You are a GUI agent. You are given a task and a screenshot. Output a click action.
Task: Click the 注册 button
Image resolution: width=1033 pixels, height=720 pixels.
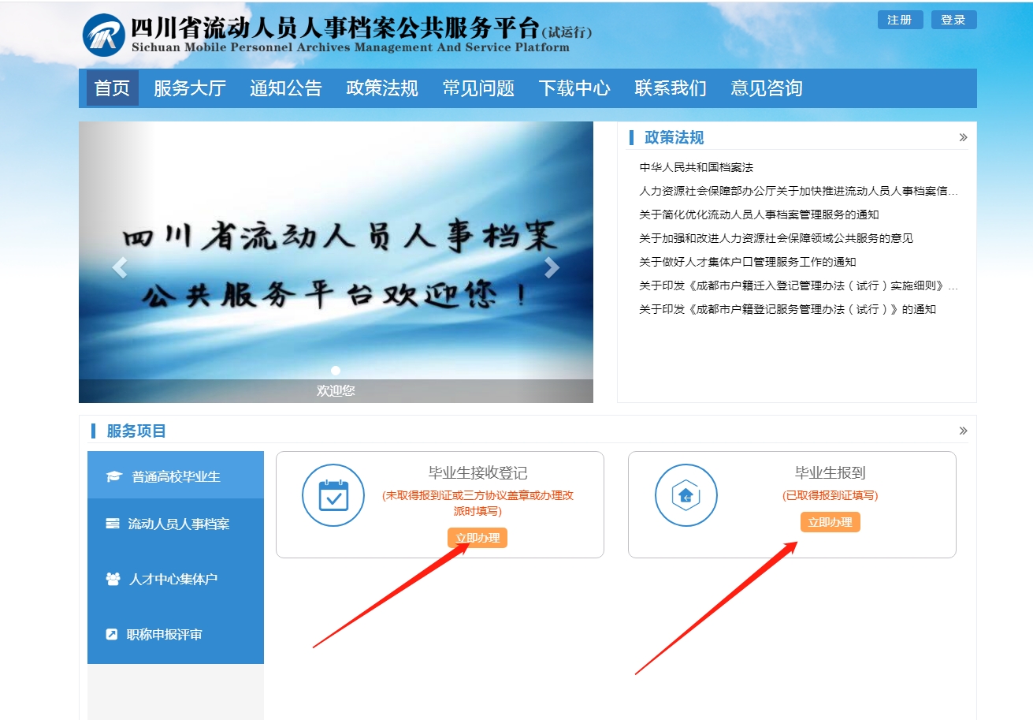point(899,20)
